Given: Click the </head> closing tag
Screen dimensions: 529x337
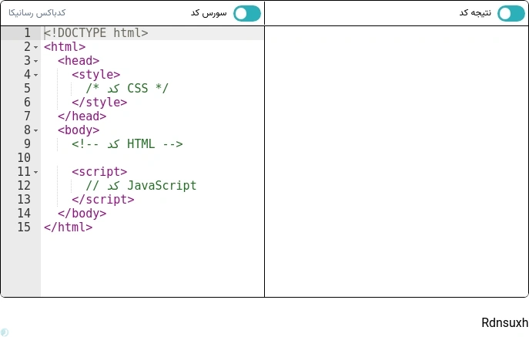Looking at the screenshot, I should tap(82, 116).
